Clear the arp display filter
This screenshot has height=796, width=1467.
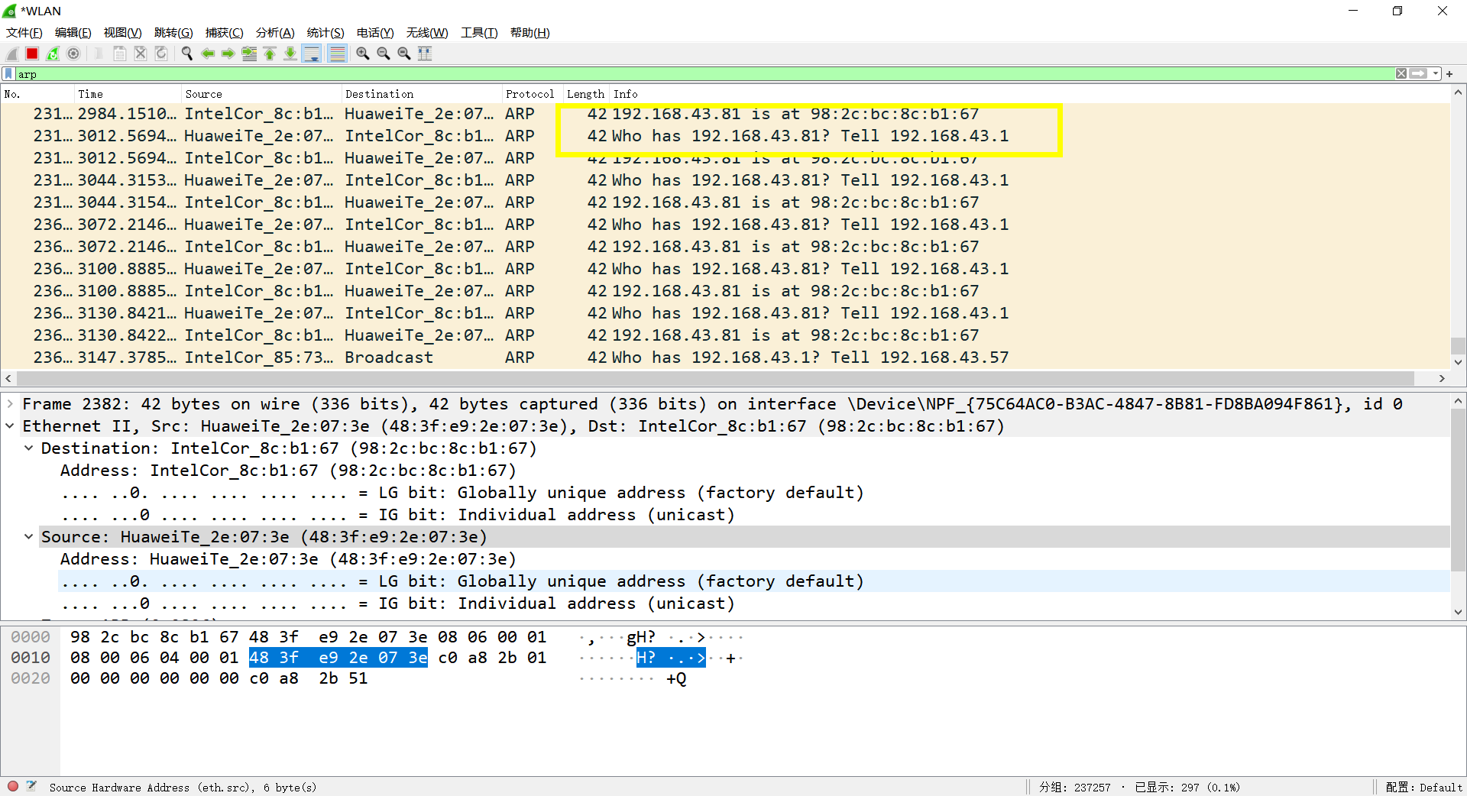coord(1401,74)
